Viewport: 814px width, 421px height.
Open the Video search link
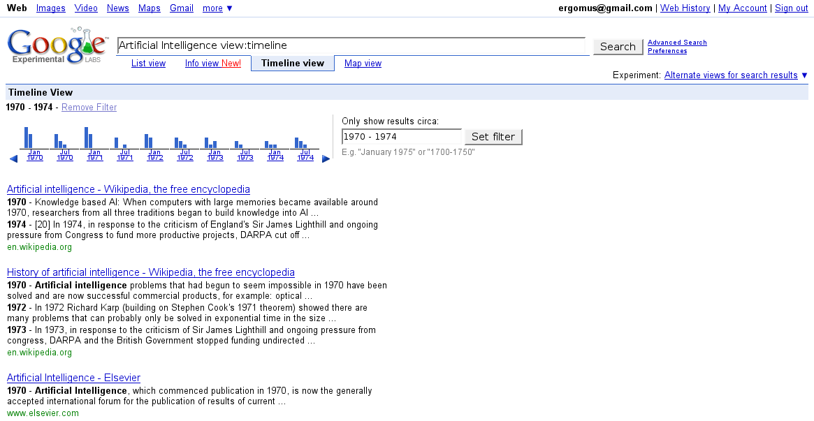(86, 8)
